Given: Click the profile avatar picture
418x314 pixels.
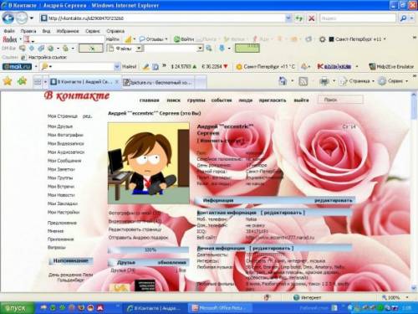Looking at the screenshot, I should click(149, 163).
